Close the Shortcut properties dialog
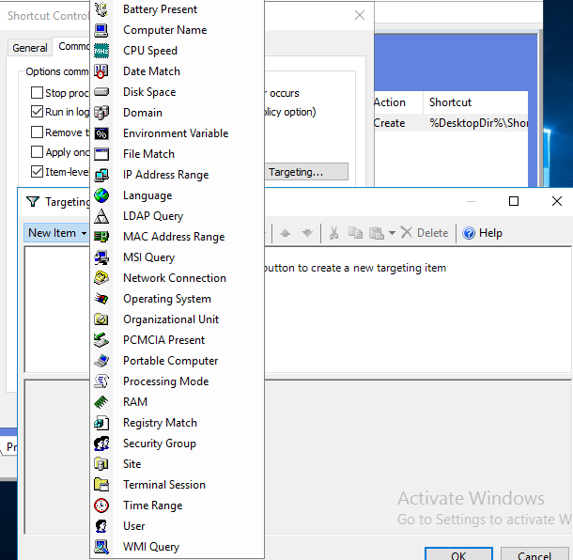573x560 pixels. pyautogui.click(x=360, y=15)
